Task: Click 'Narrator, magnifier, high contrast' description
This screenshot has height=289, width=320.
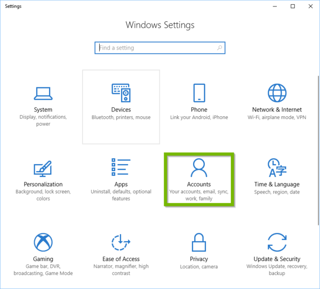Action: 121,270
